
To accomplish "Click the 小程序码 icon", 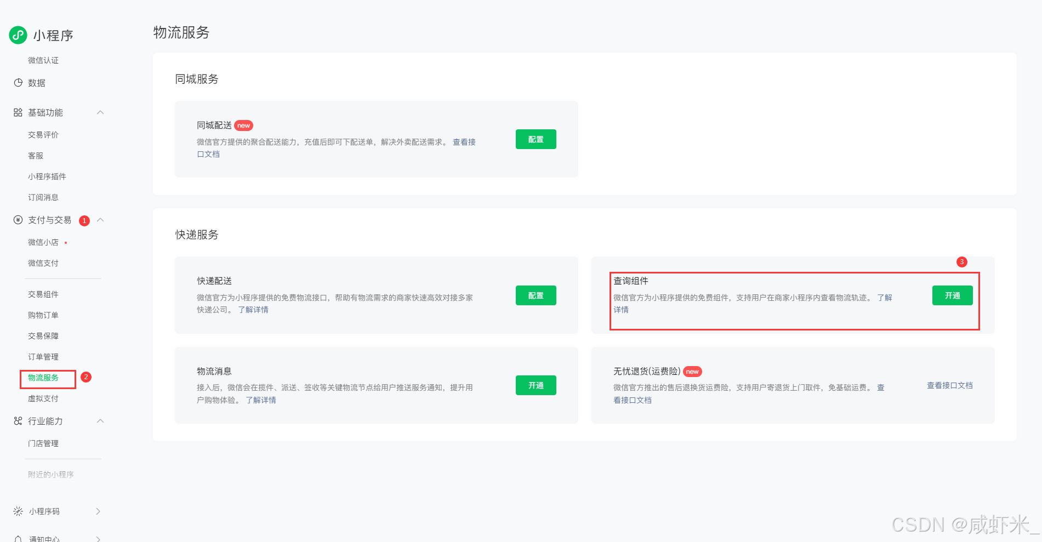I will coord(18,511).
